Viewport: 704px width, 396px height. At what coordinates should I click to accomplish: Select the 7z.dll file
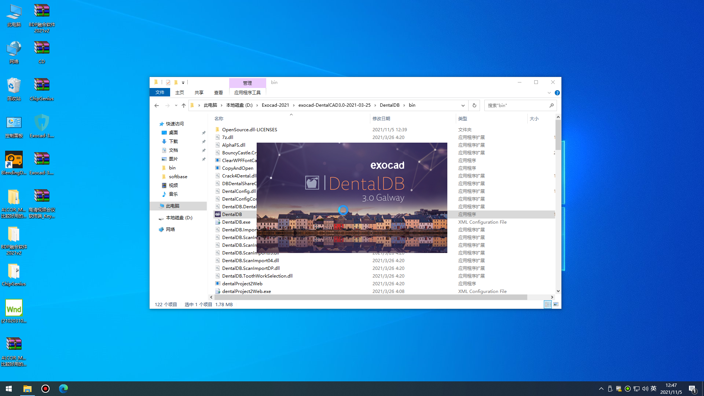(x=228, y=137)
